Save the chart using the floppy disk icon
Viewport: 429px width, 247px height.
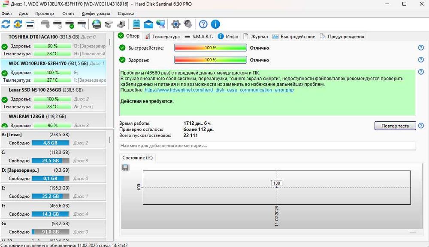[125, 168]
